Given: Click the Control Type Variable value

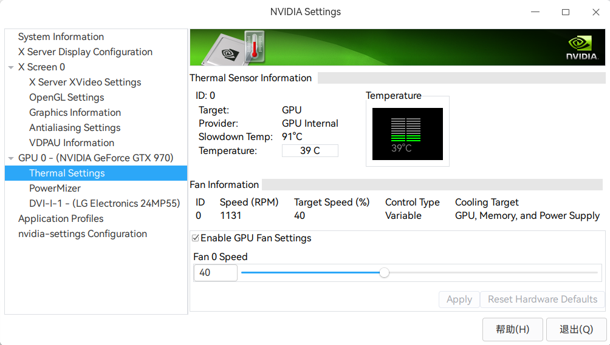Looking at the screenshot, I should 403,216.
